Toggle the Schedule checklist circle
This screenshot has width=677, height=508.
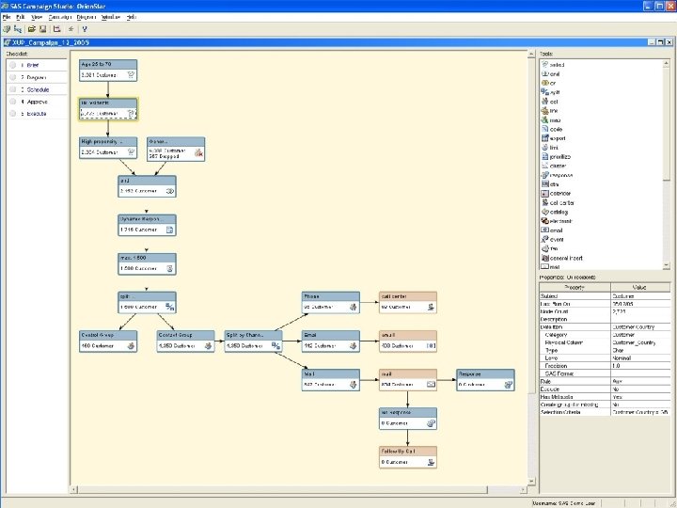point(13,89)
